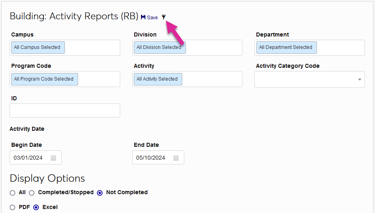The image size is (375, 213).
Task: Click the Save floppy disk icon
Action: (x=143, y=17)
